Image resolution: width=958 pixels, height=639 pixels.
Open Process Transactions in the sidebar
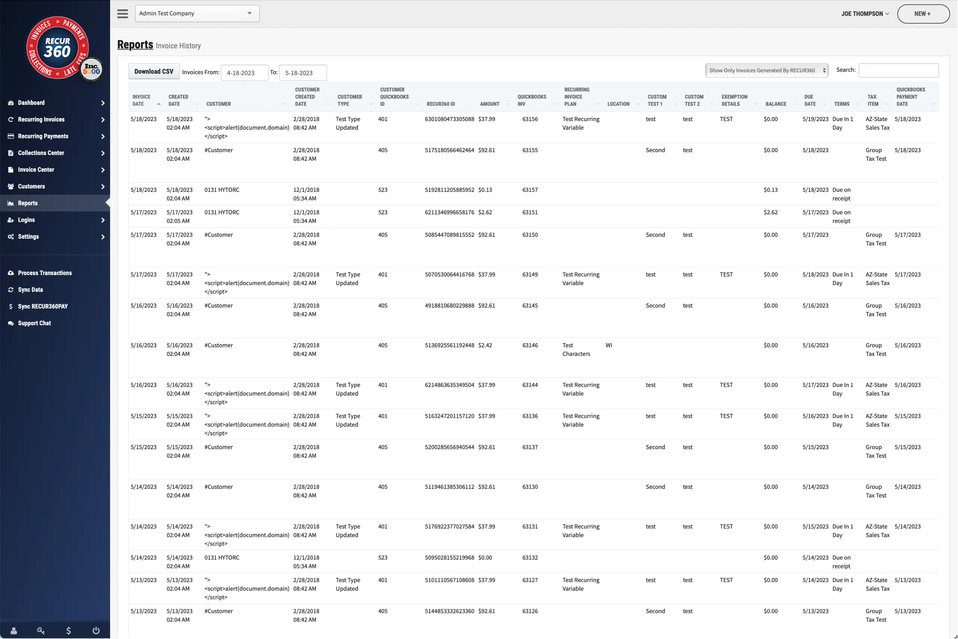(55, 273)
